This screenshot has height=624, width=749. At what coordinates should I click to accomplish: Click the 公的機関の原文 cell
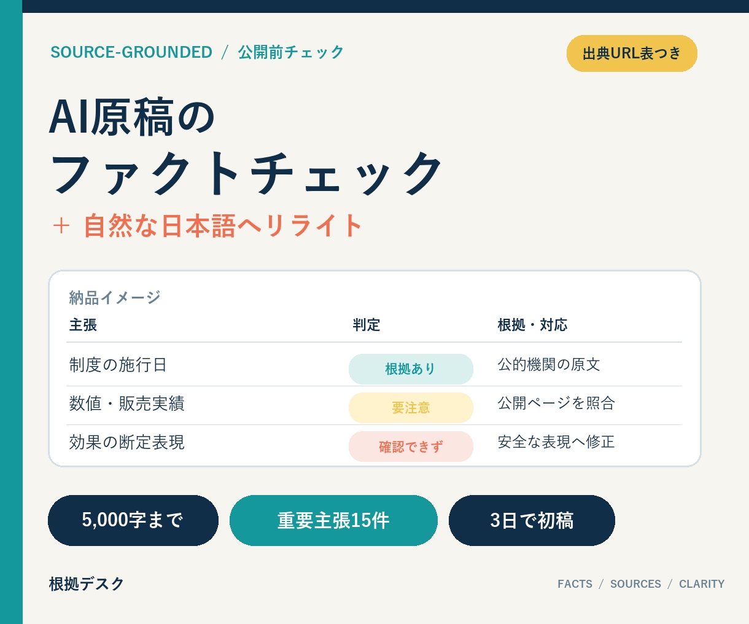549,364
